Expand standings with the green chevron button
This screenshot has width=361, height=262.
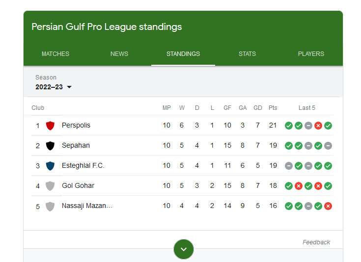(x=184, y=249)
